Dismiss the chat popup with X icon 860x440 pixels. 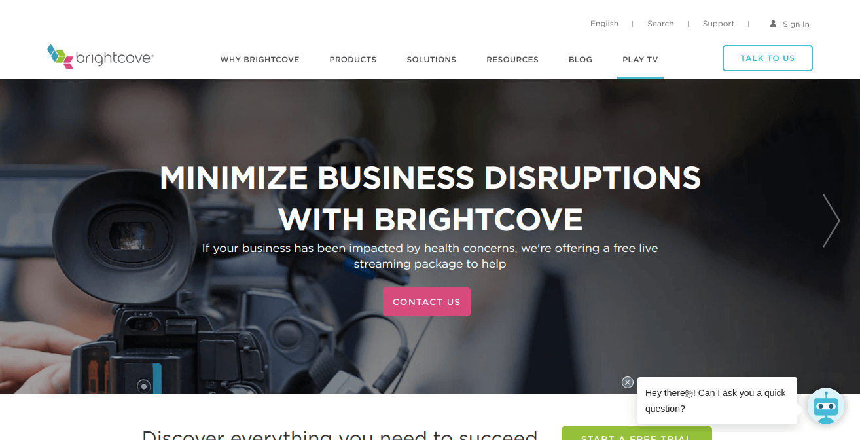point(628,382)
